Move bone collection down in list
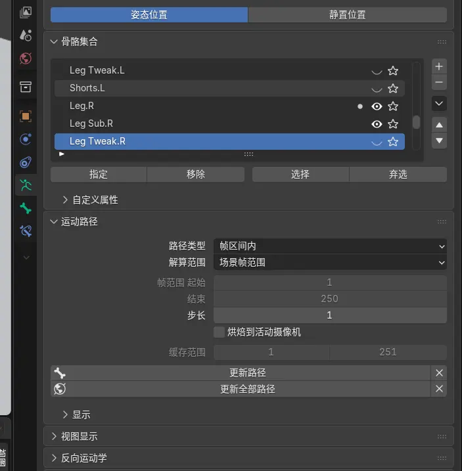 (x=439, y=141)
